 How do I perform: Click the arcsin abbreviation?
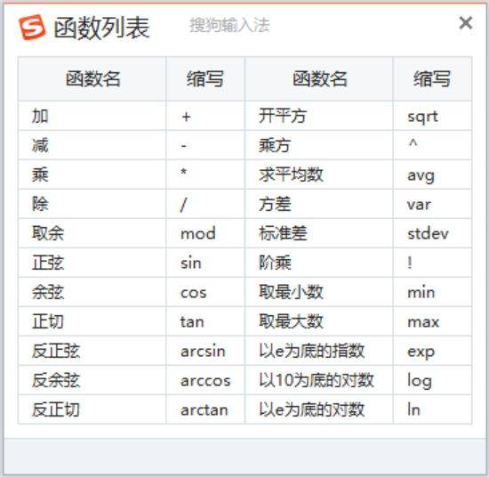pos(203,352)
